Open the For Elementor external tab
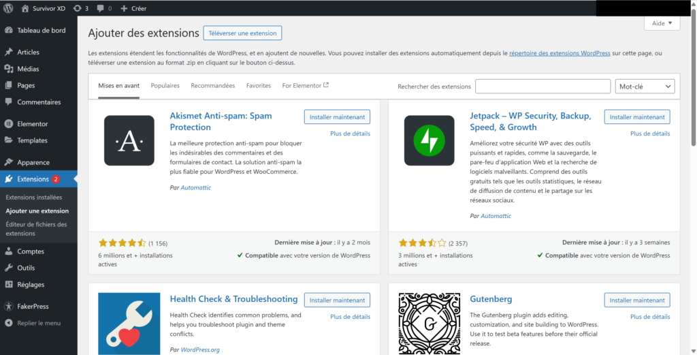Screen dimensions: 697x355 coord(305,86)
